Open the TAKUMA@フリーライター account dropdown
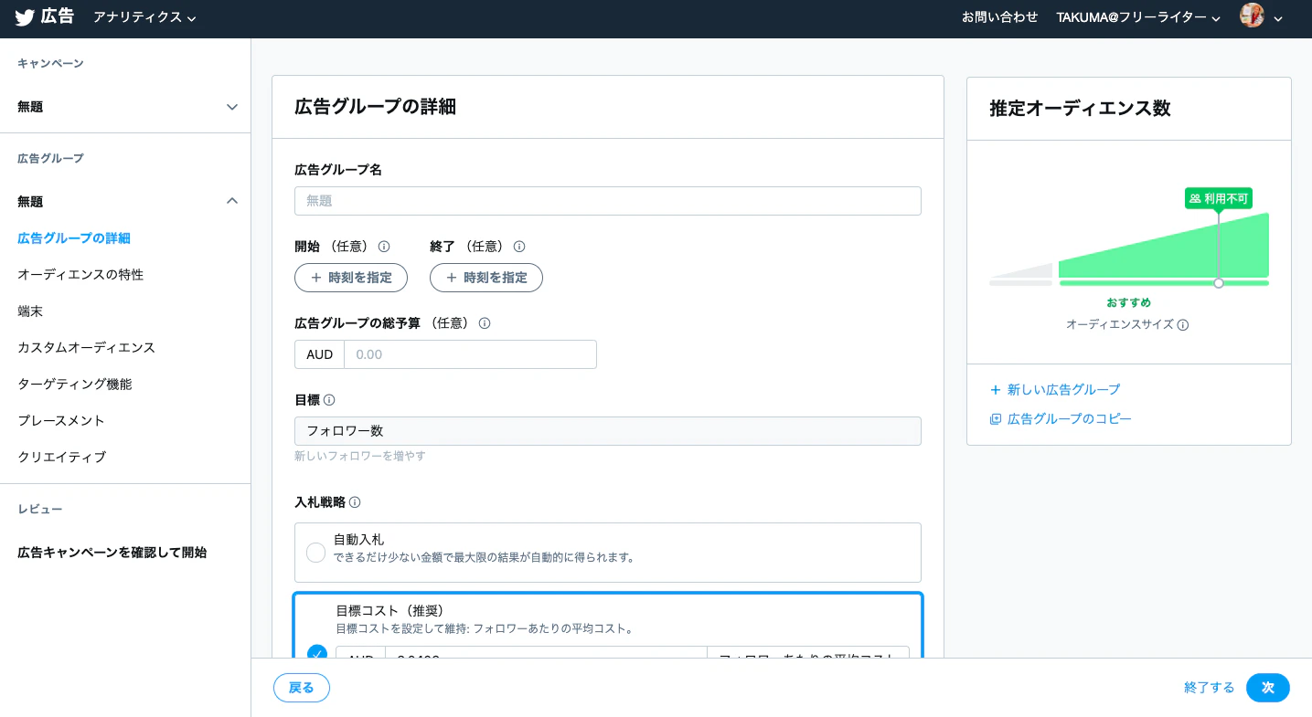Viewport: 1312px width, 717px height. pos(1138,17)
